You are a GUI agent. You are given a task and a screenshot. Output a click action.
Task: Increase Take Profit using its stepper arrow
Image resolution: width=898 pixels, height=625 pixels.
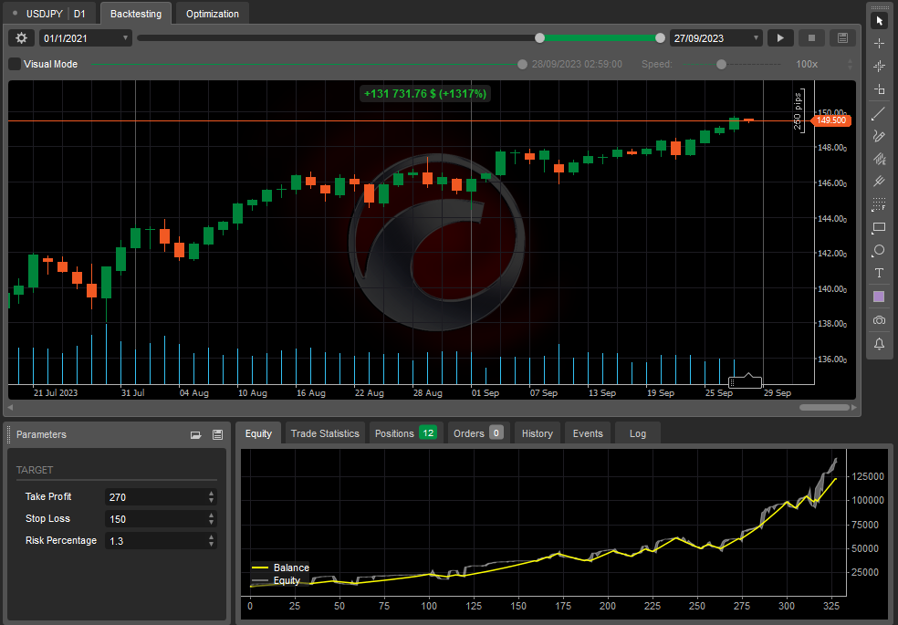(211, 493)
